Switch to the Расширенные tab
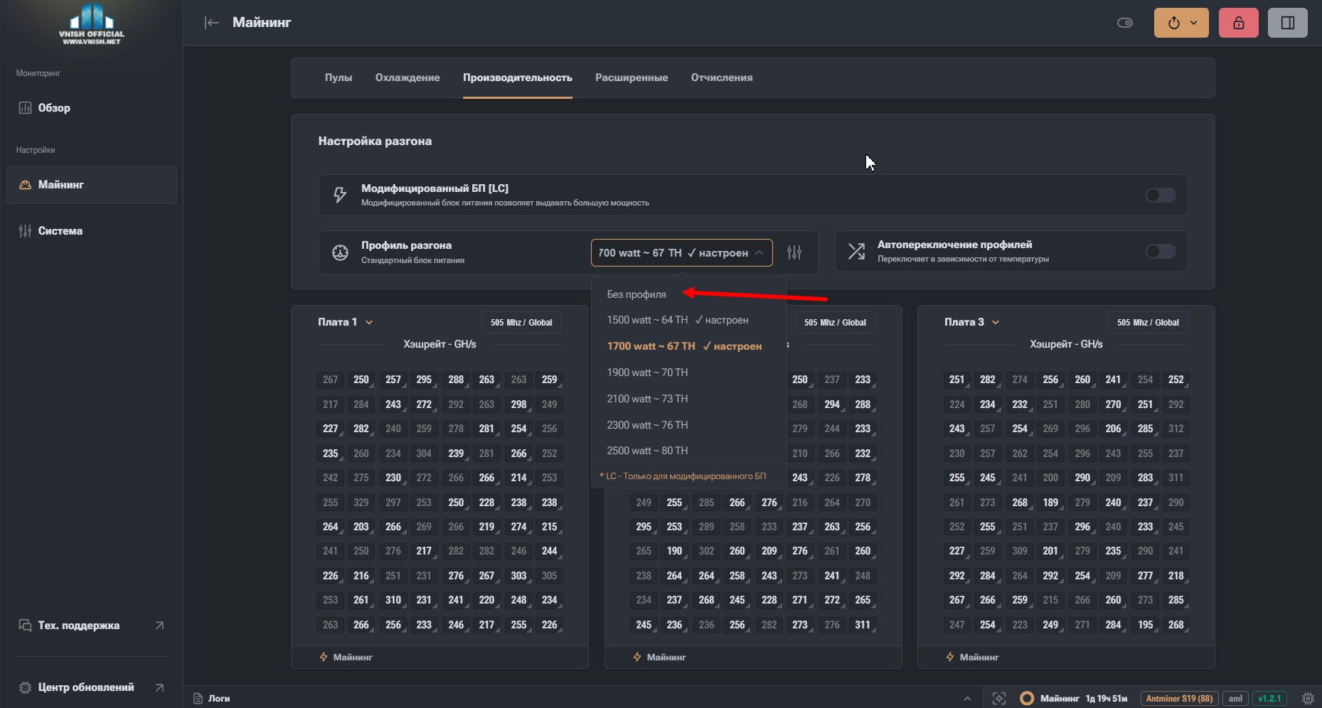This screenshot has height=708, width=1322. coord(631,77)
